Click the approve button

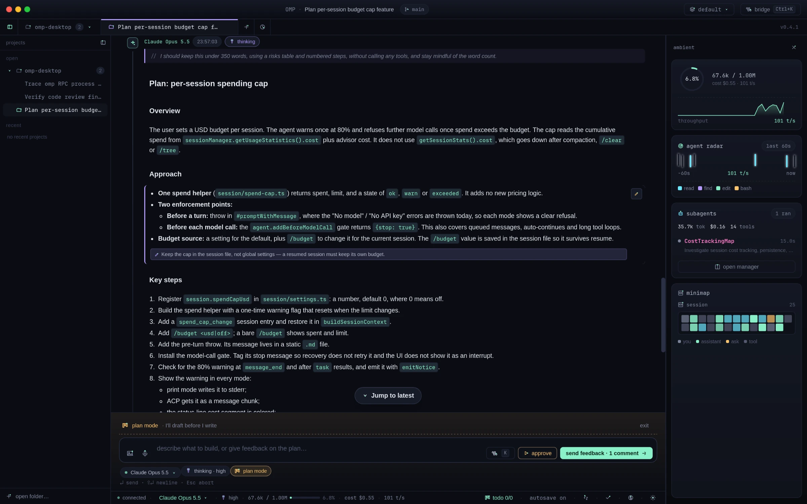[537, 453]
